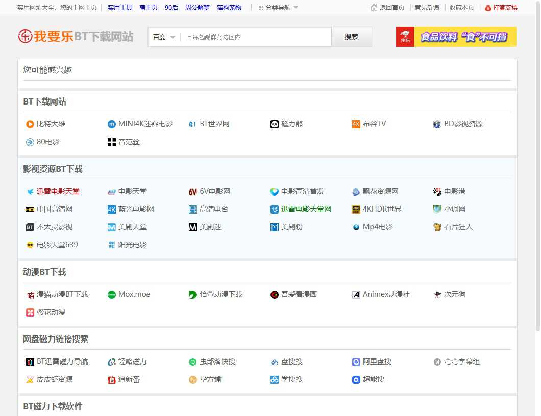Image resolution: width=541 pixels, height=416 pixels.
Task: Open the 百度 search engine dropdown
Action: pyautogui.click(x=164, y=37)
